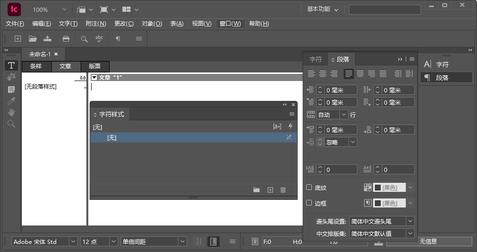
Task: Select the Zoom tool in toolbox
Action: pyautogui.click(x=11, y=124)
